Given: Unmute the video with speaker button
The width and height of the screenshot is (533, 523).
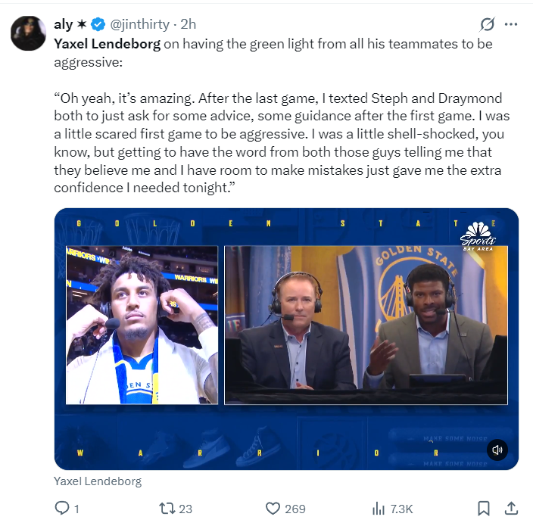Looking at the screenshot, I should pos(497,450).
